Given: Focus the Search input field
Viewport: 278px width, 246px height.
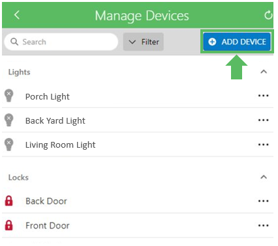Looking at the screenshot, I should [x=61, y=42].
